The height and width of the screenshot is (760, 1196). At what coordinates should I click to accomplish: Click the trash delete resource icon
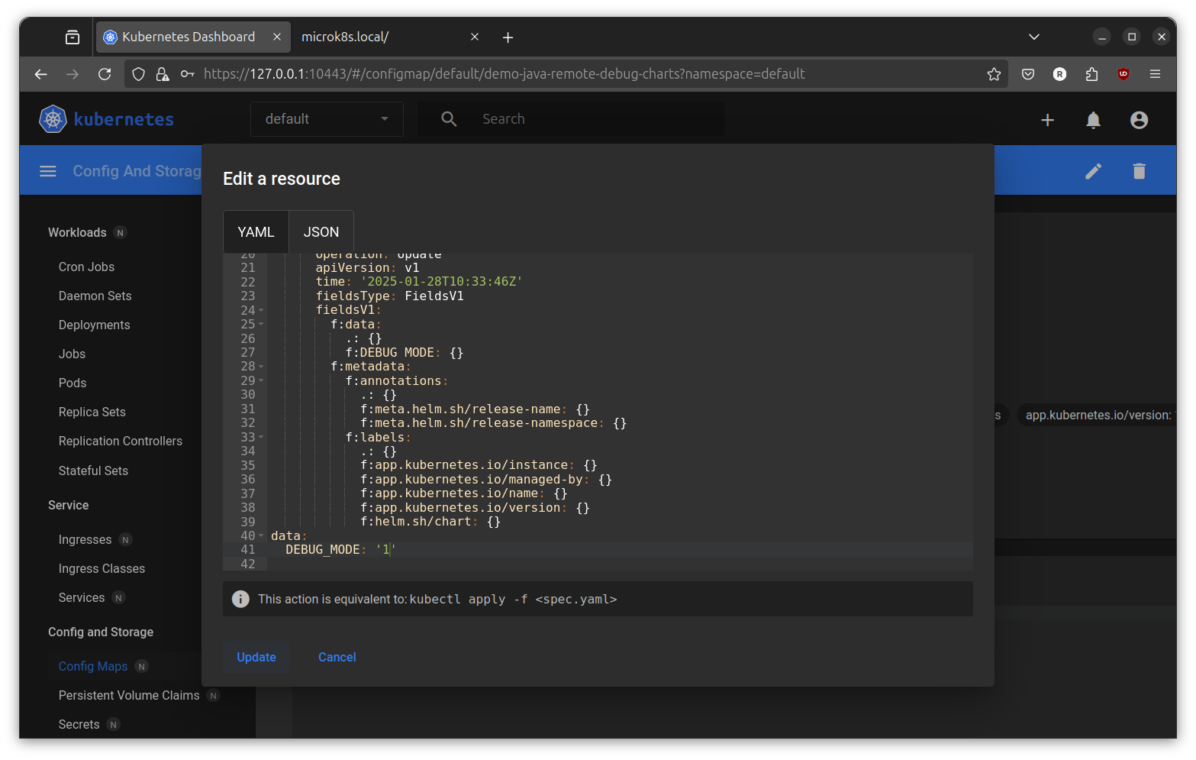tap(1139, 171)
